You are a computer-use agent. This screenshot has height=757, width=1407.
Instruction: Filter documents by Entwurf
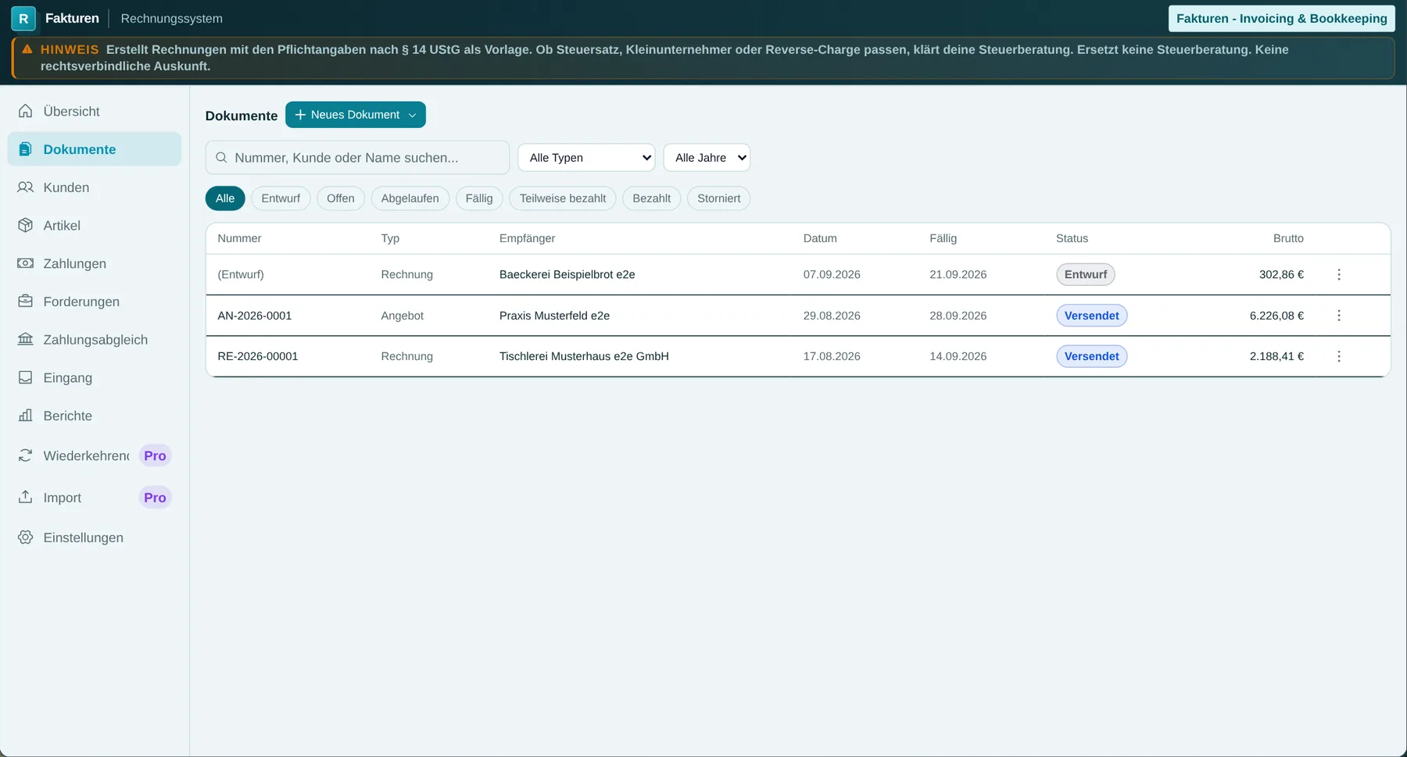(281, 198)
